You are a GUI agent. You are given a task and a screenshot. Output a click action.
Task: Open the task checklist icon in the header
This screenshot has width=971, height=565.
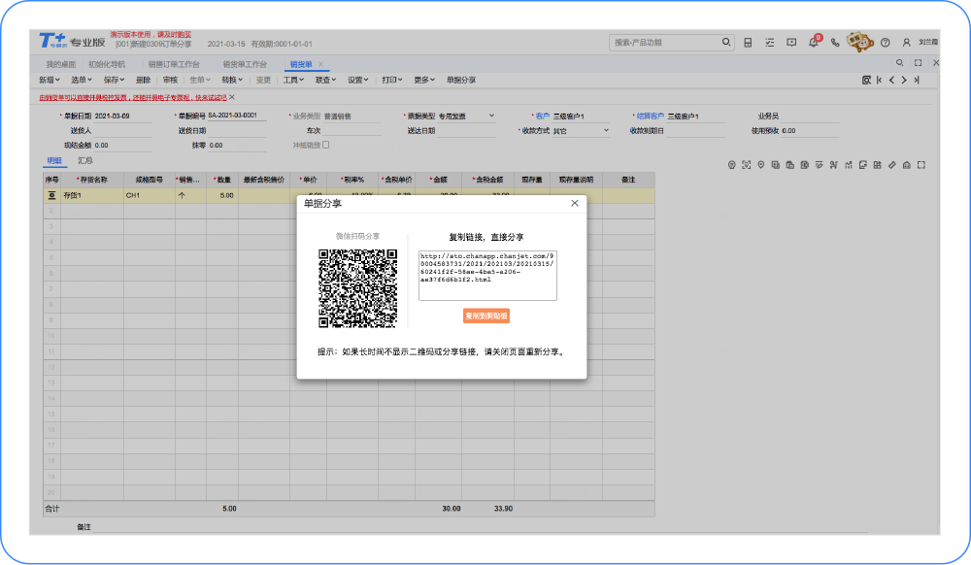[x=770, y=43]
